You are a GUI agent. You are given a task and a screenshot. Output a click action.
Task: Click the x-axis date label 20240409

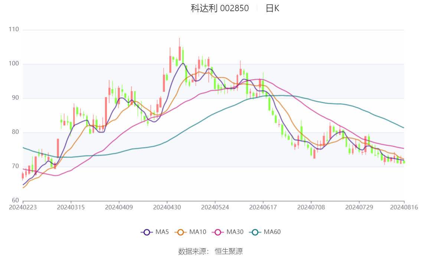pos(119,207)
